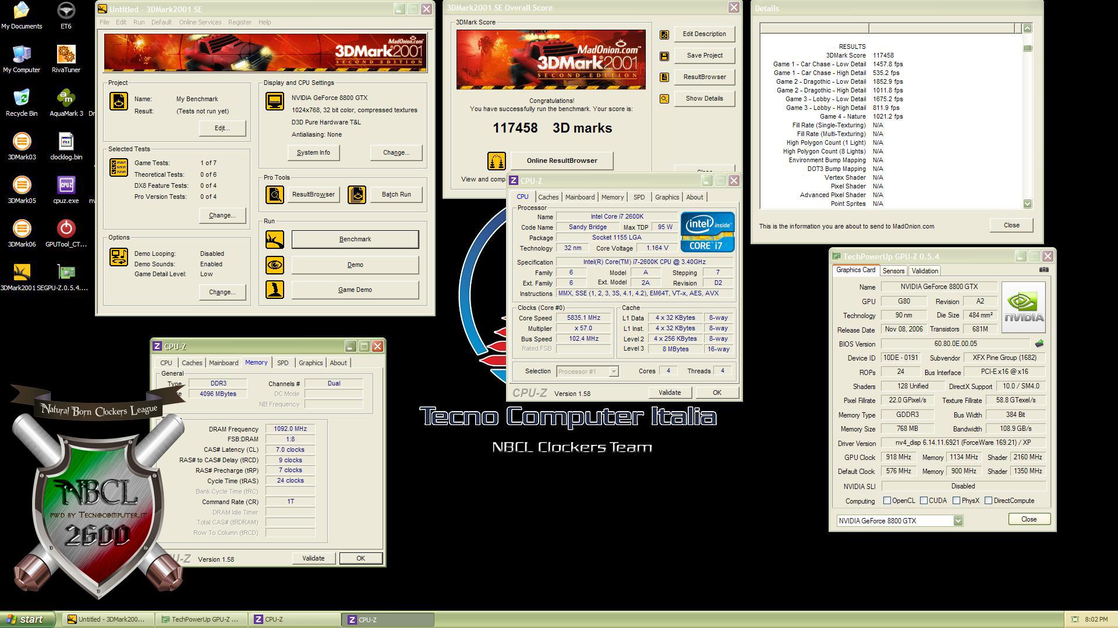1118x628 pixels.
Task: Click the Edit... button in Project section
Action: (222, 128)
